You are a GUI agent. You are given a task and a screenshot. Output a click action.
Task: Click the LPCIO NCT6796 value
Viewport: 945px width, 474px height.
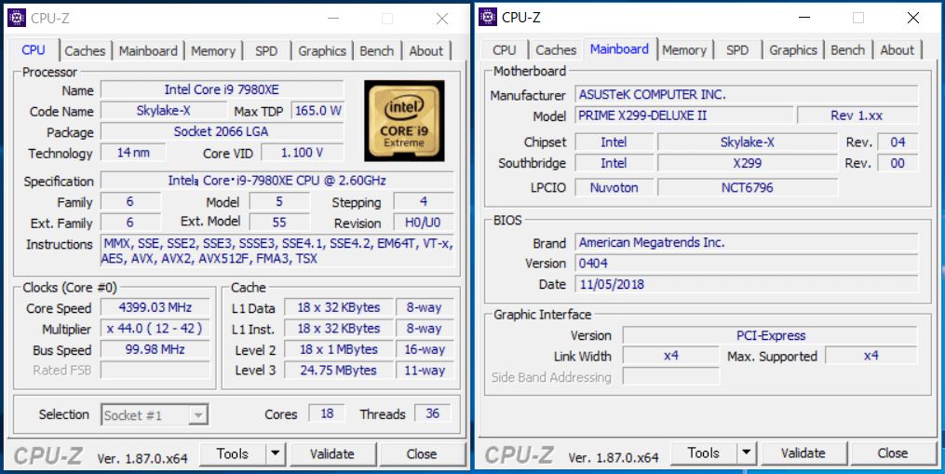point(748,187)
